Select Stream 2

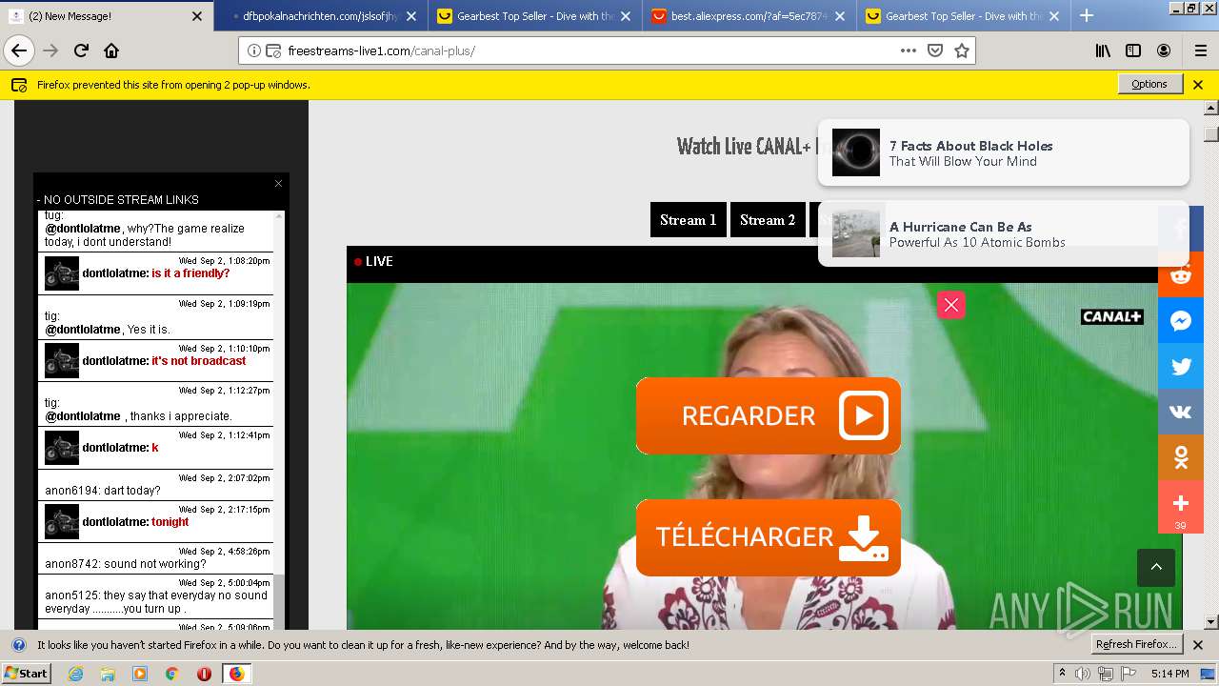coord(768,220)
